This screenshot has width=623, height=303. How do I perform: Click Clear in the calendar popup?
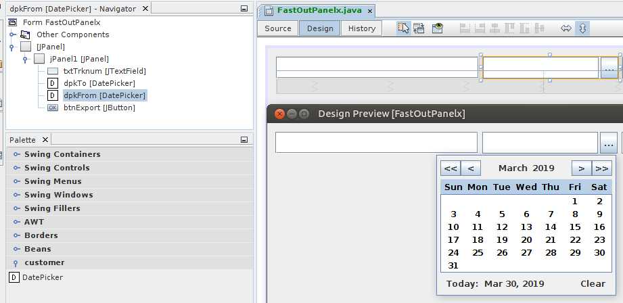pos(593,283)
